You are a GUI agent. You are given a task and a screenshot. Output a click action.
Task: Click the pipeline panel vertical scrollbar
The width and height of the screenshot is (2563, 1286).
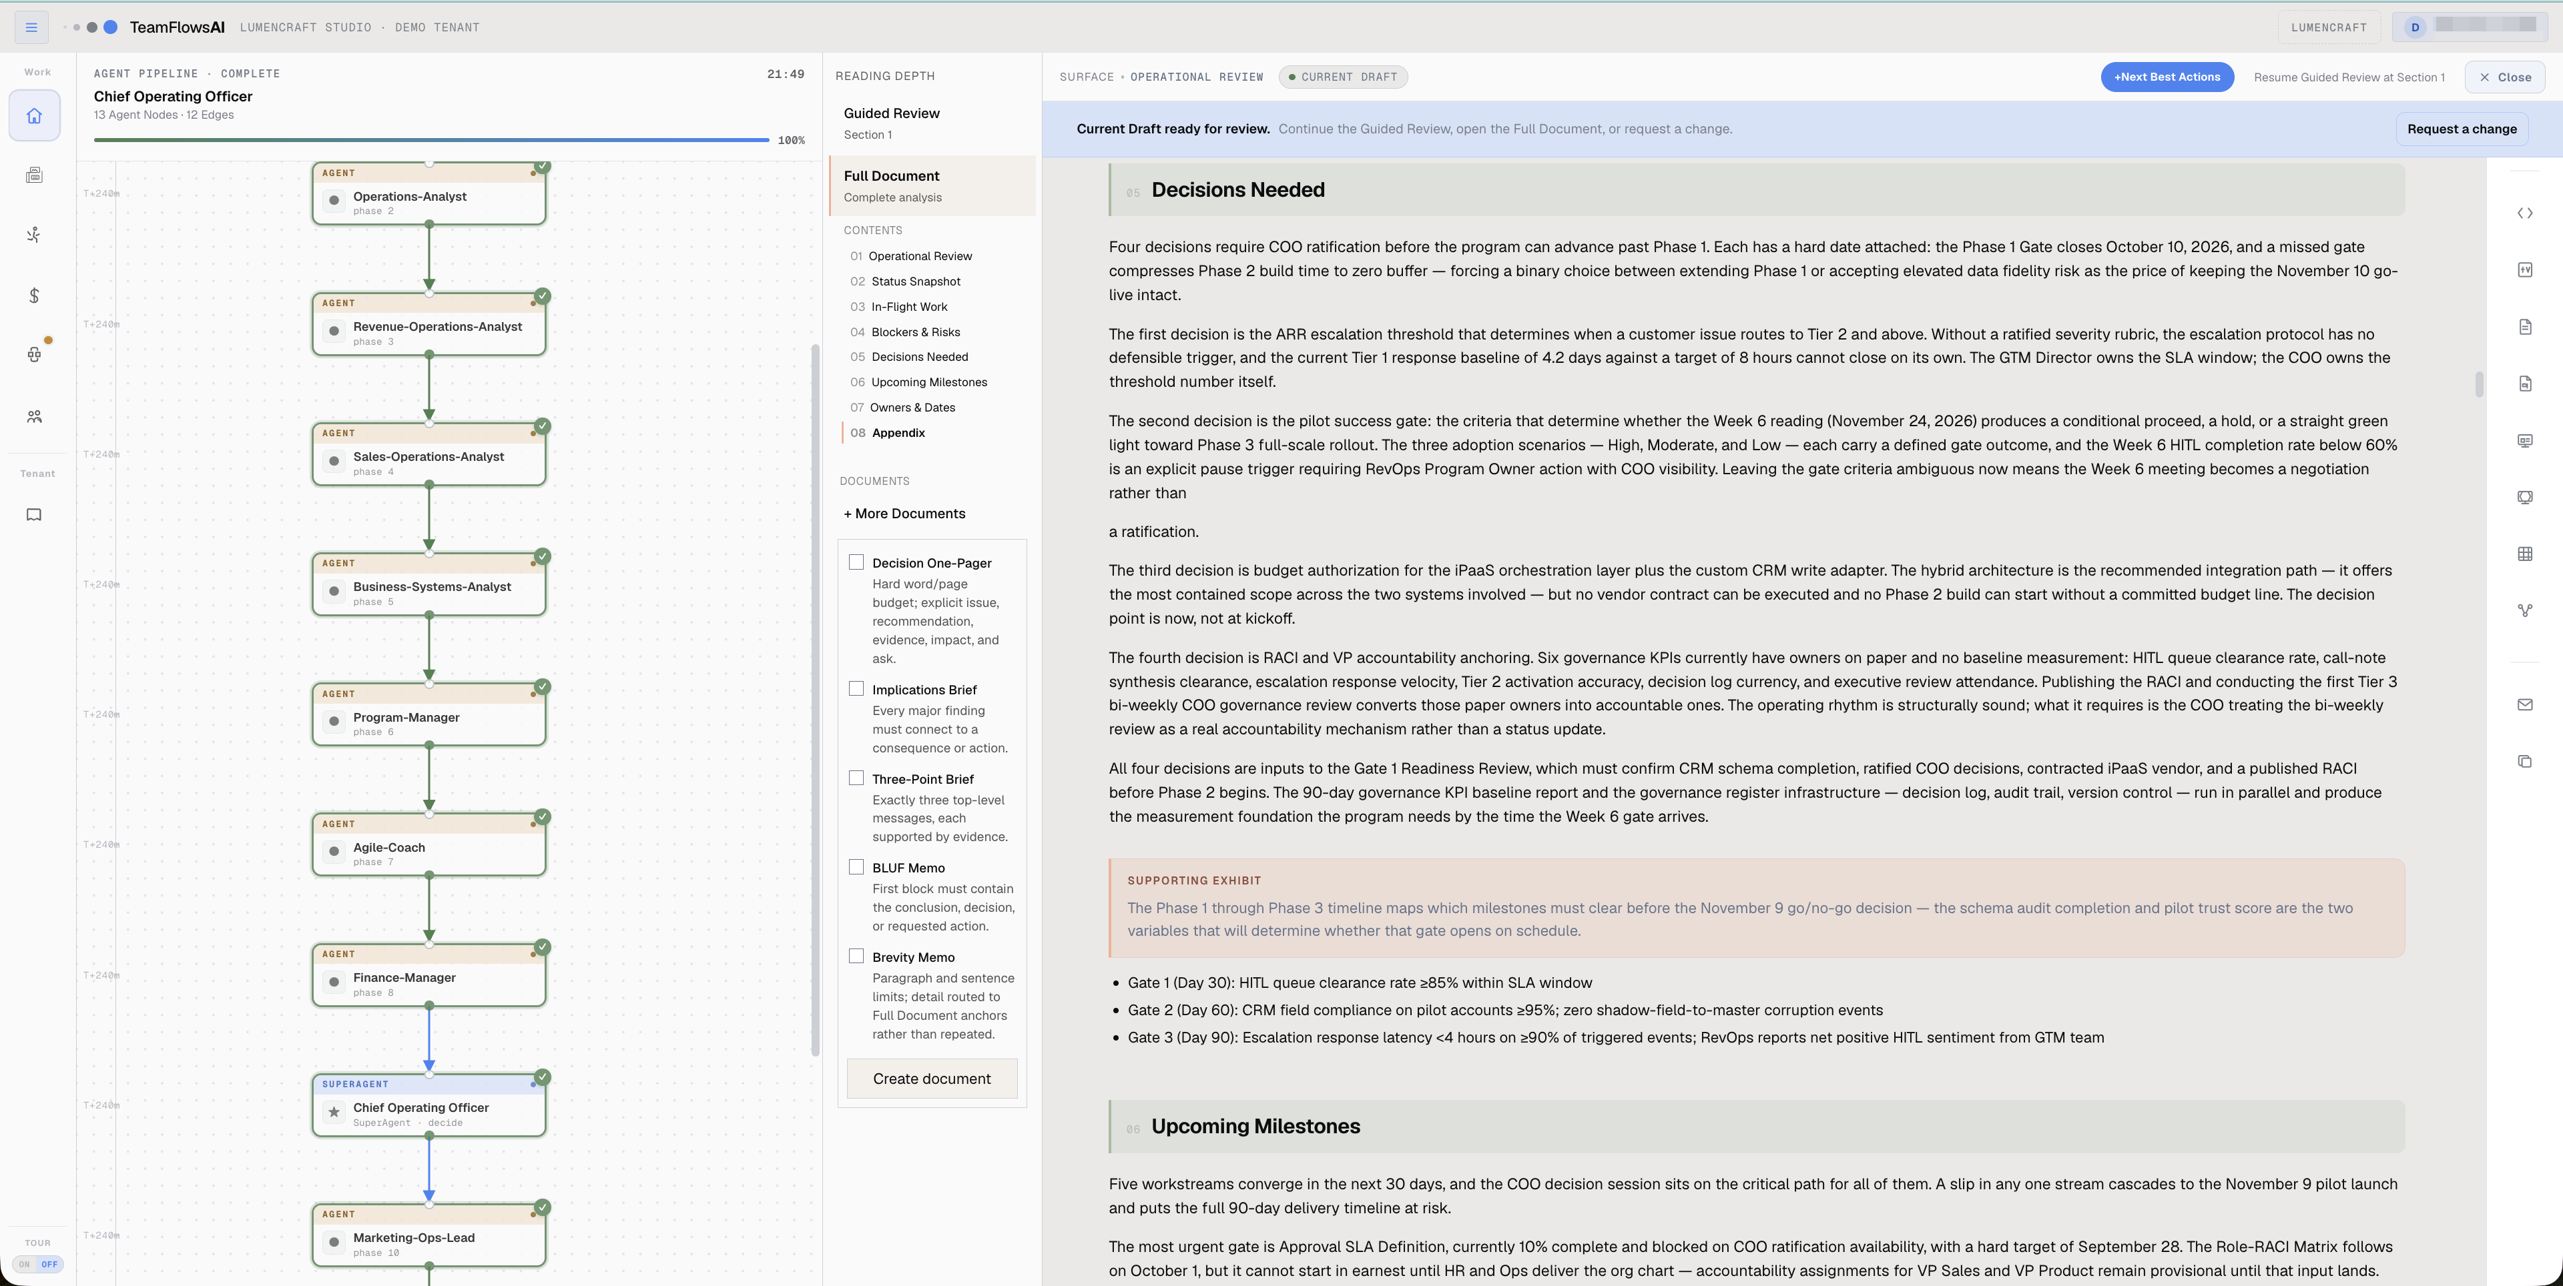[x=815, y=699]
